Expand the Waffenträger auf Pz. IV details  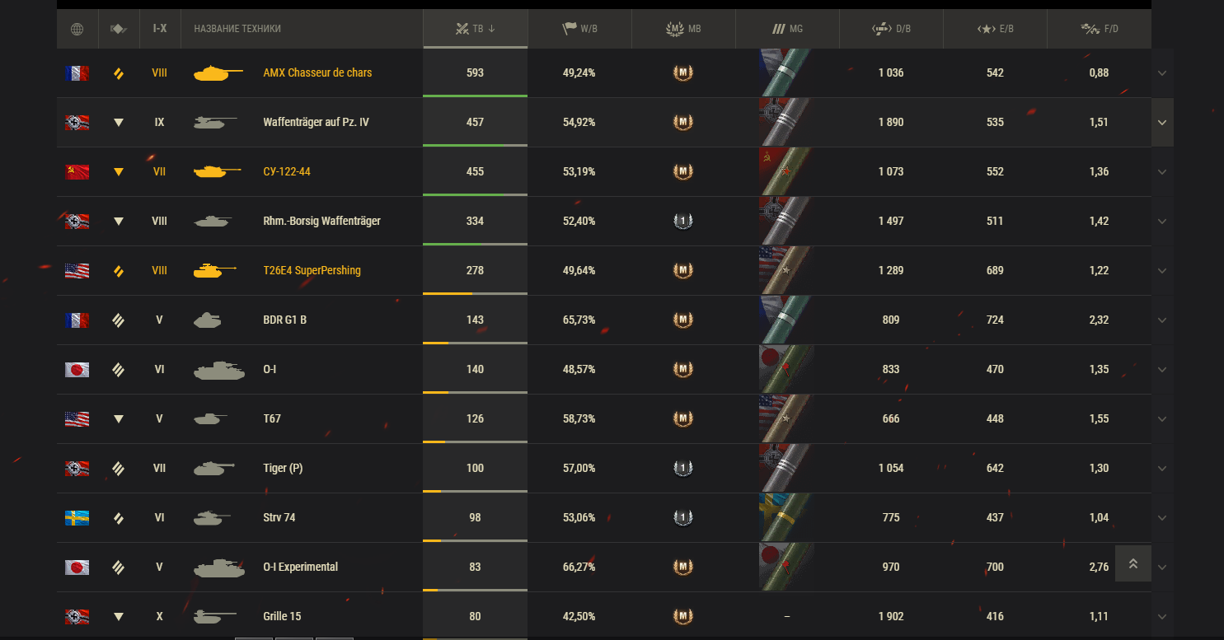click(1162, 122)
